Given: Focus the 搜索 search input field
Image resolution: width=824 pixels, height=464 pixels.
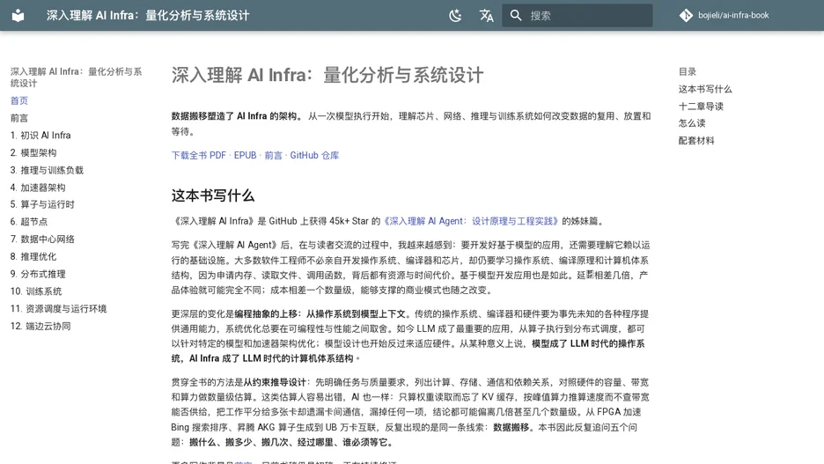Looking at the screenshot, I should click(577, 15).
